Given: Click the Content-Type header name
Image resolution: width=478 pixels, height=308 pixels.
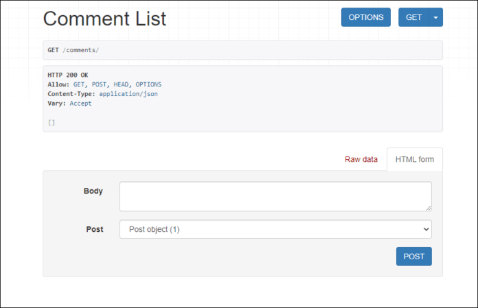Looking at the screenshot, I should [71, 94].
